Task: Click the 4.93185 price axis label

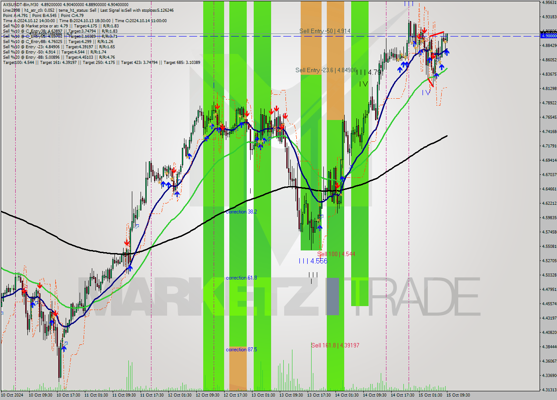Action: tap(549, 17)
